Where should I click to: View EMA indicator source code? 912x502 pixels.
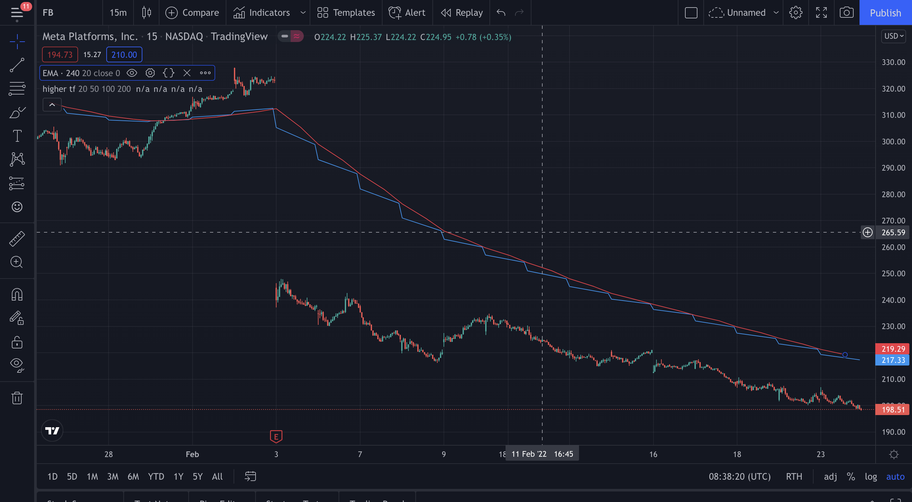coord(169,73)
